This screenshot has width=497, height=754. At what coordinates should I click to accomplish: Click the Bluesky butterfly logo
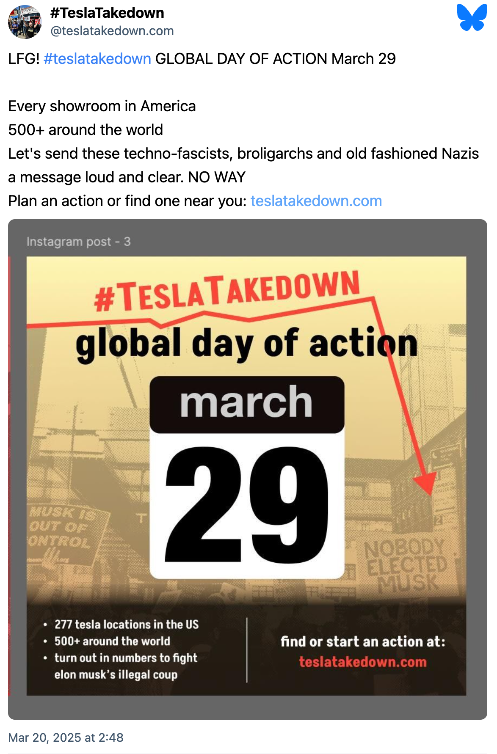coord(472,18)
